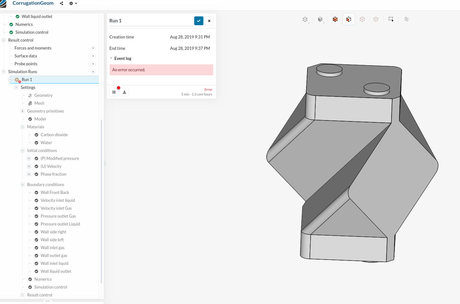
Task: Click the shaded gray cube render mode icon
Action: [320, 19]
